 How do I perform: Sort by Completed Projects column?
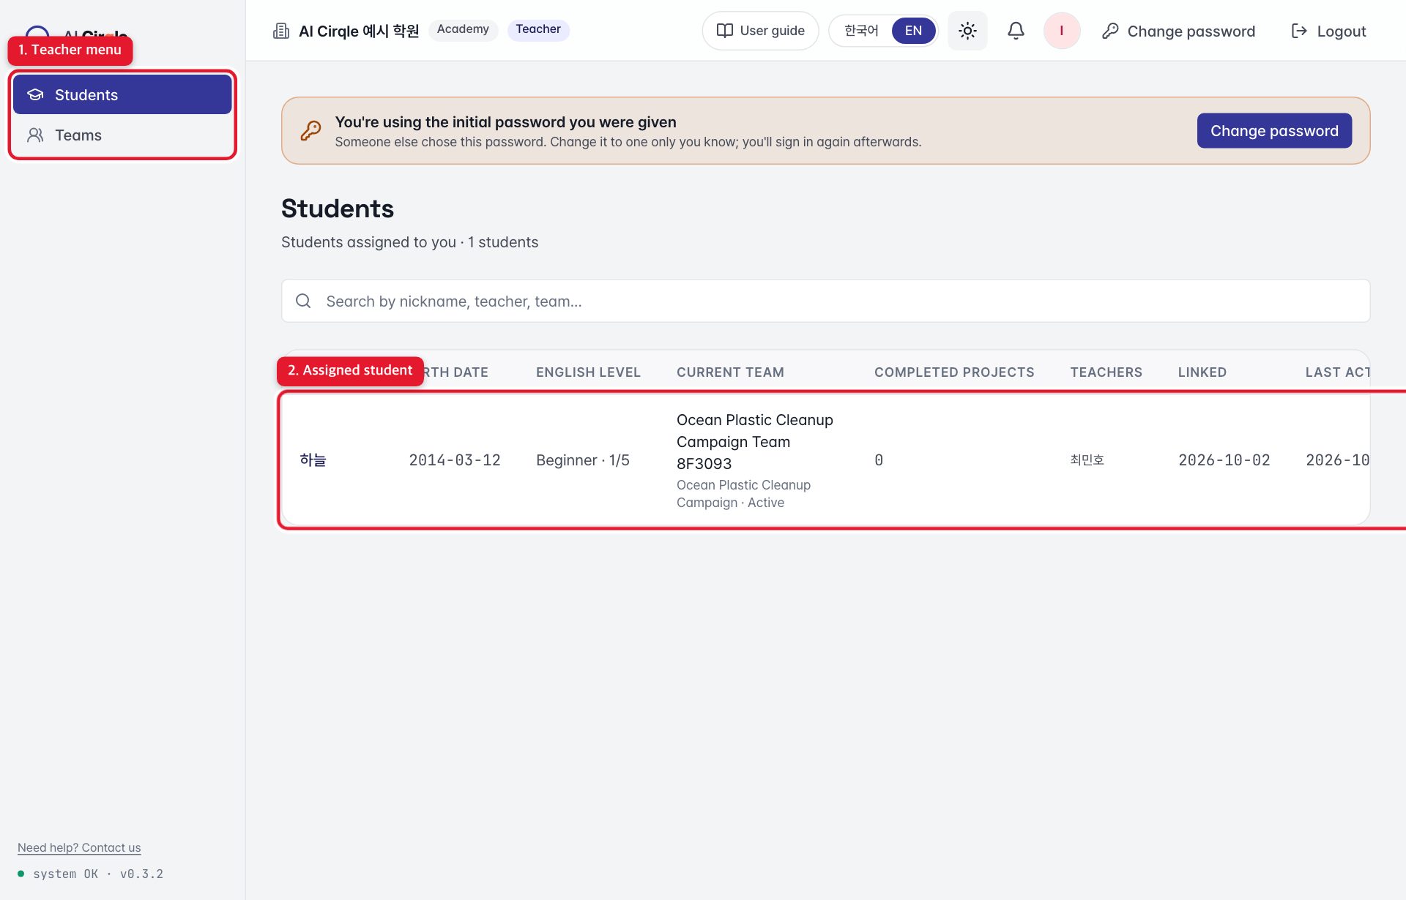click(x=954, y=372)
